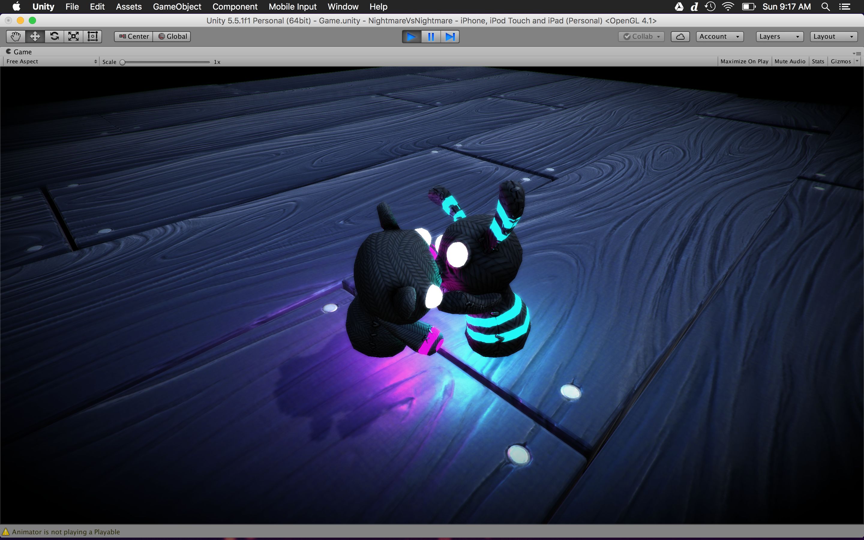Open the GameObject menu
This screenshot has width=864, height=540.
click(177, 7)
